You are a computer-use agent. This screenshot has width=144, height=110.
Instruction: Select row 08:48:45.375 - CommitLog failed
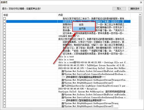[x=93, y=68]
